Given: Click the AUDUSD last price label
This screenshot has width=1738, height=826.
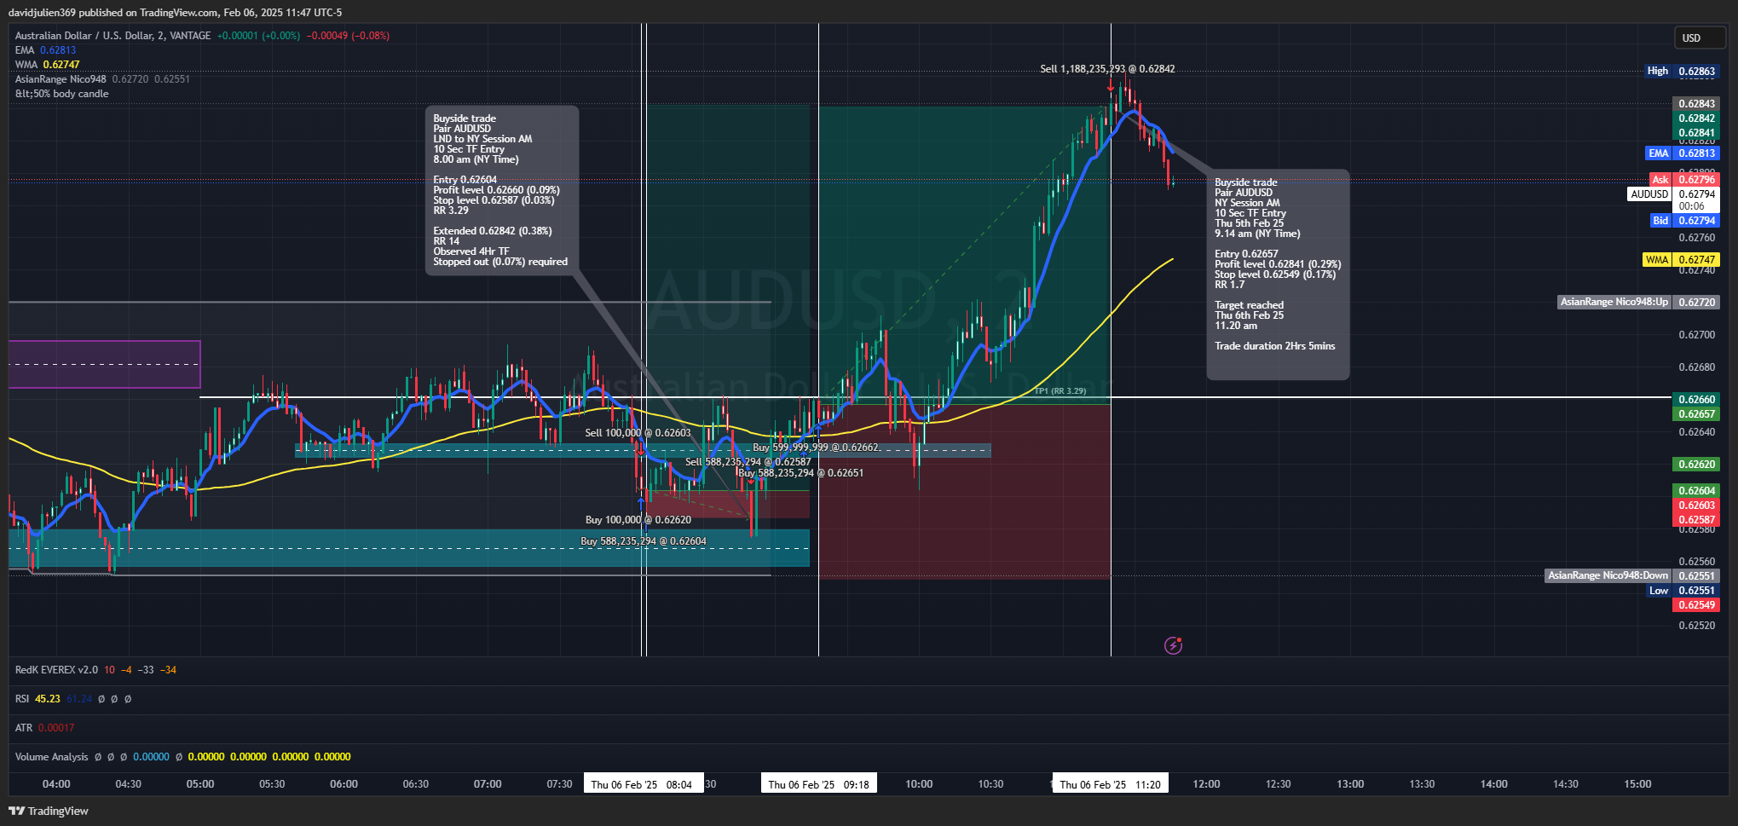Looking at the screenshot, I should pos(1673,199).
